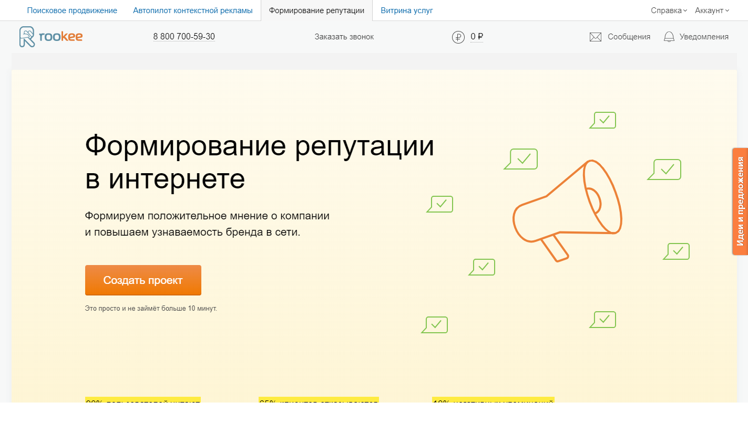
Task: Switch to the Витрина услуг tab
Action: point(407,9)
